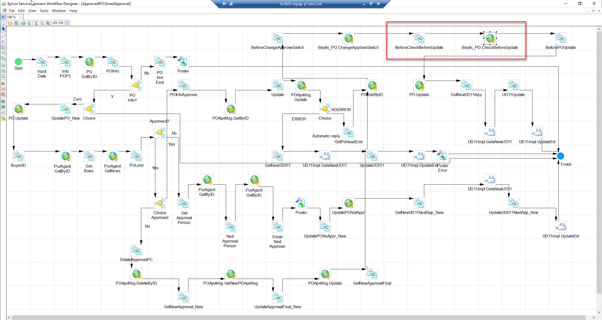Select the BeforePOUpdate node

561,39
